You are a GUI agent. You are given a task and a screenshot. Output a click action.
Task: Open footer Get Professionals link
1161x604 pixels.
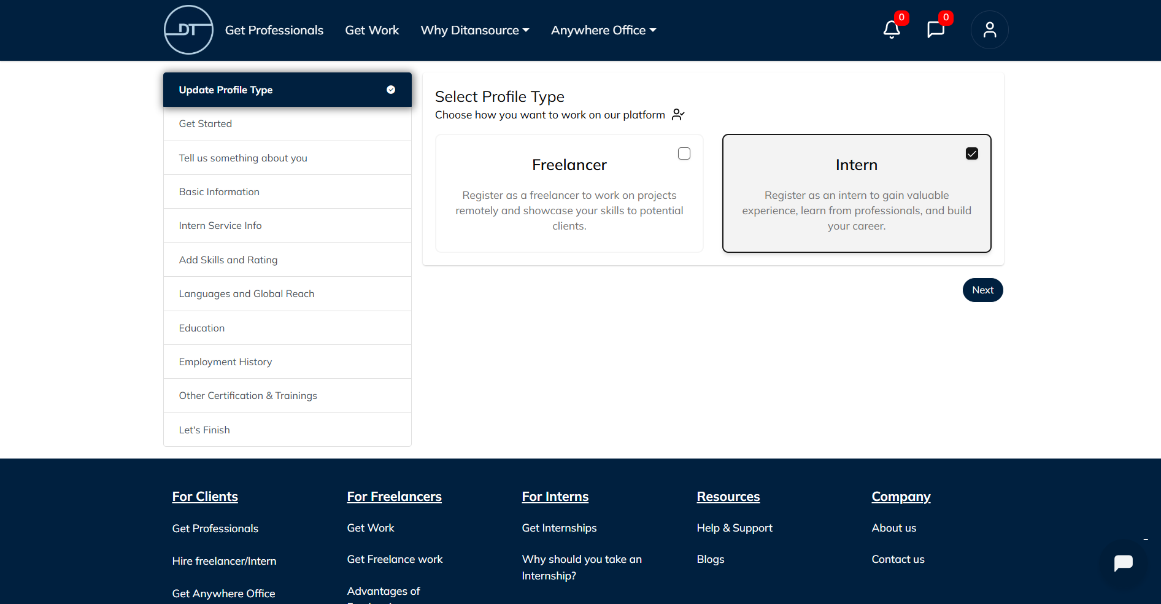coord(215,528)
